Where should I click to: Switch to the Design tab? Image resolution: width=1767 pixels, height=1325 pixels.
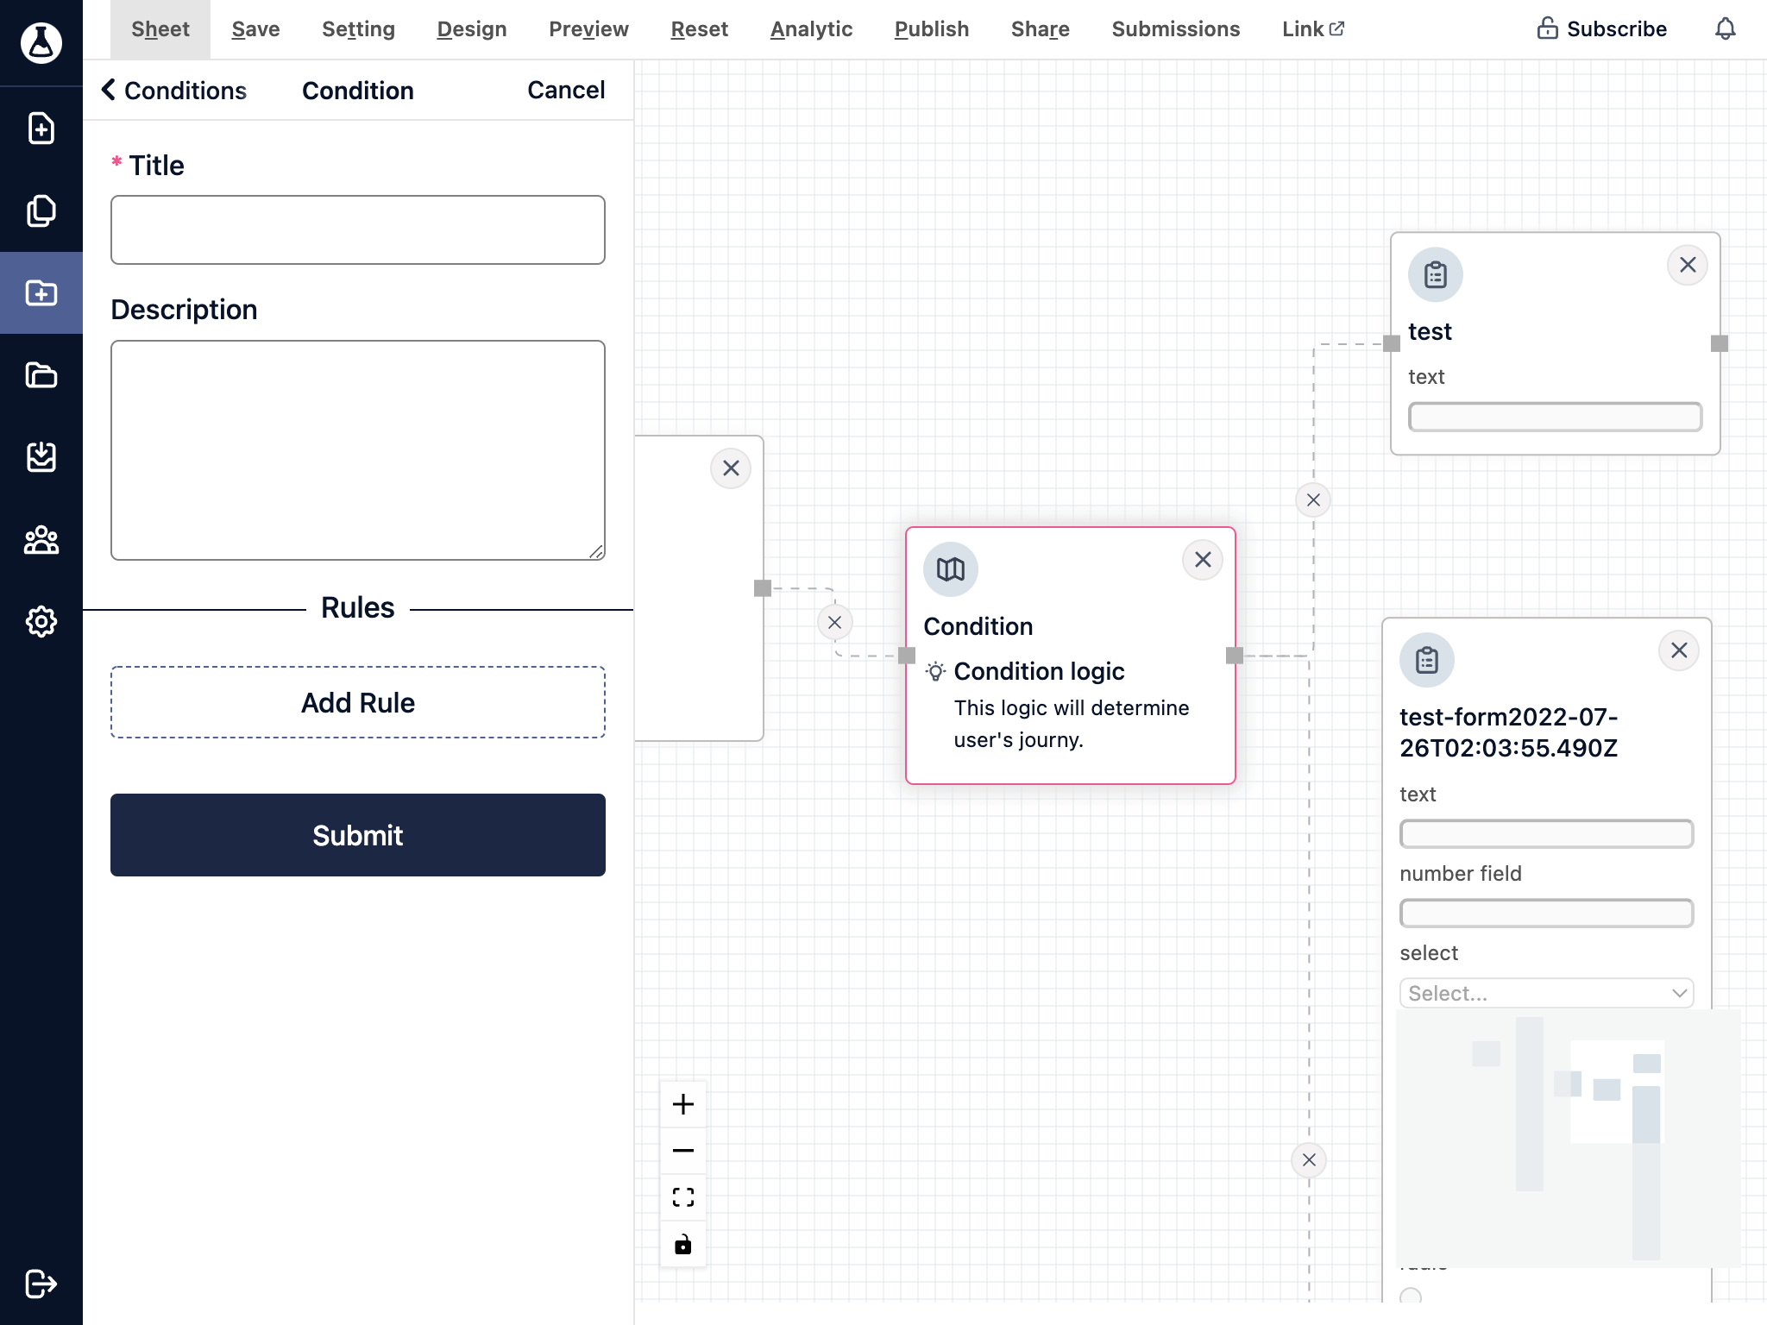click(x=472, y=29)
